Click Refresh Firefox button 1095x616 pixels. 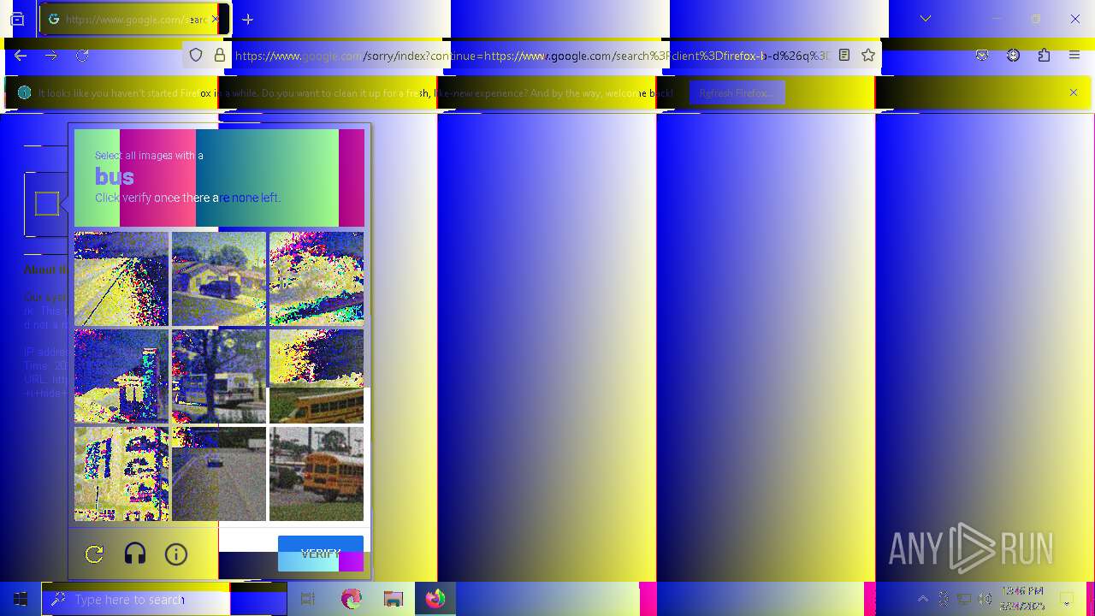[x=737, y=92]
